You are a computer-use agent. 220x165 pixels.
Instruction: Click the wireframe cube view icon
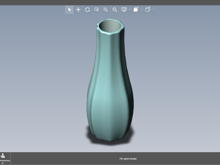pyautogui.click(x=148, y=10)
